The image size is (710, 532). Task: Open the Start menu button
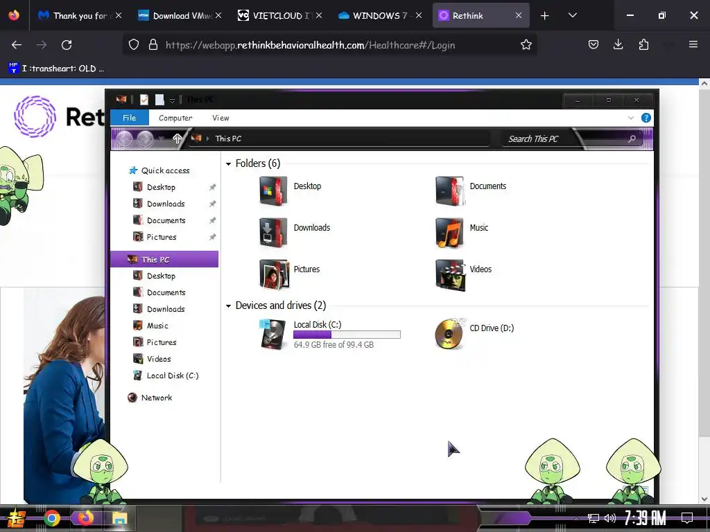click(x=15, y=518)
